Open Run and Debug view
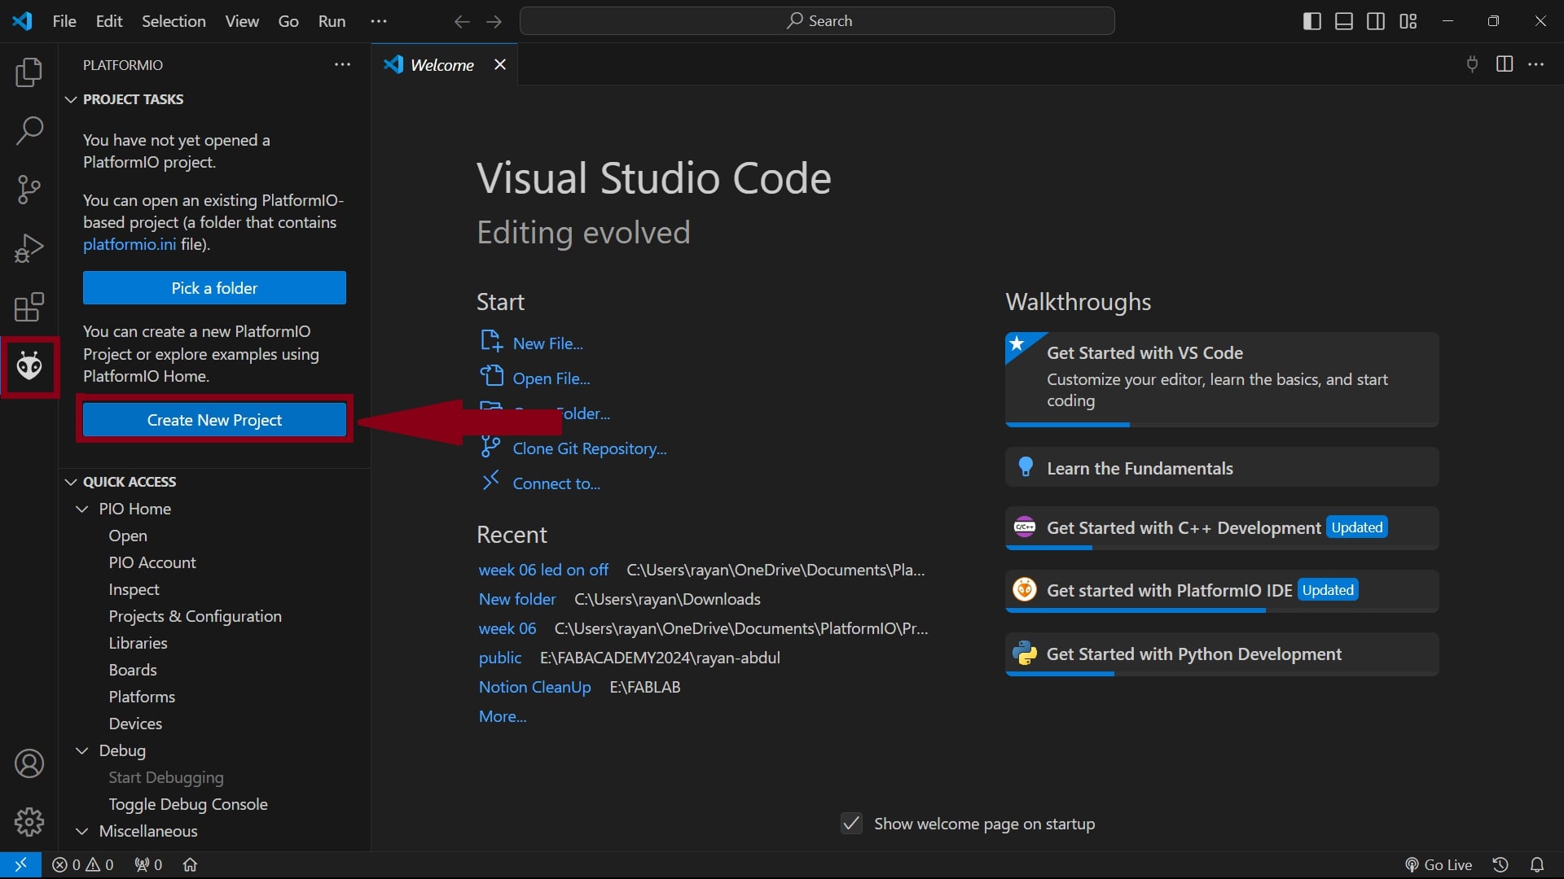This screenshot has width=1564, height=879. (x=29, y=248)
